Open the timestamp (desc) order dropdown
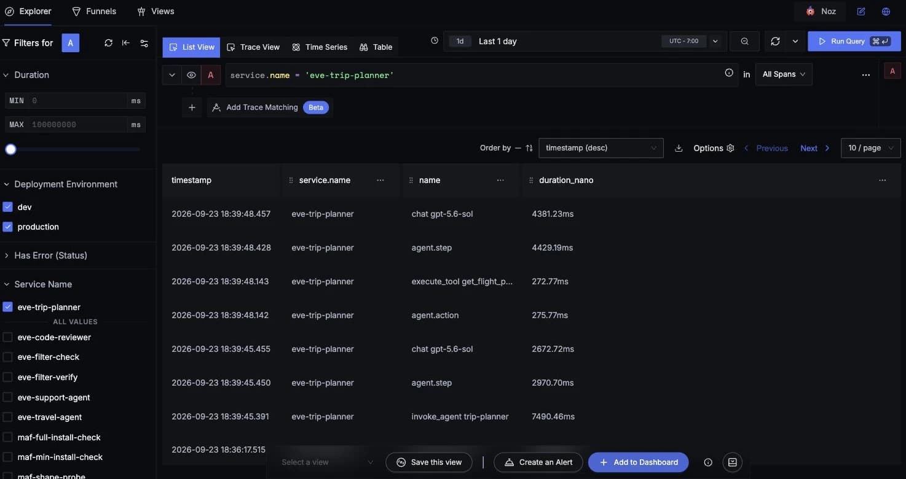 click(x=601, y=148)
